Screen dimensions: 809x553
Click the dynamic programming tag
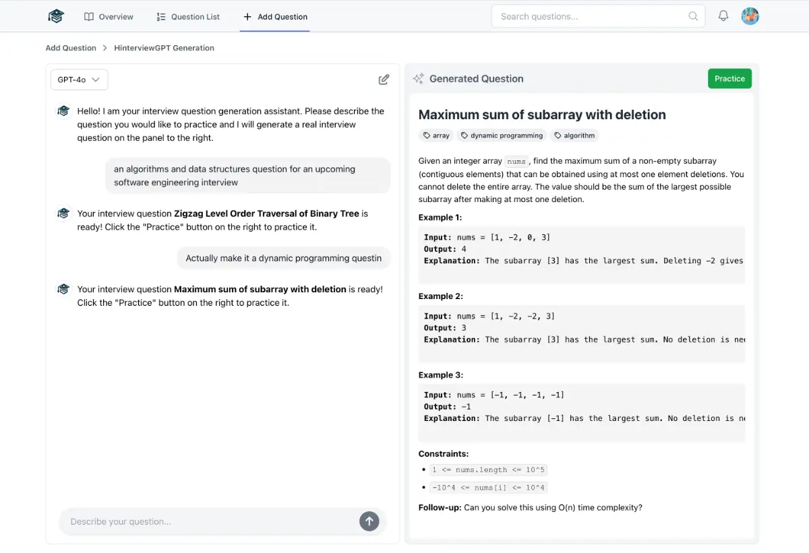click(502, 135)
